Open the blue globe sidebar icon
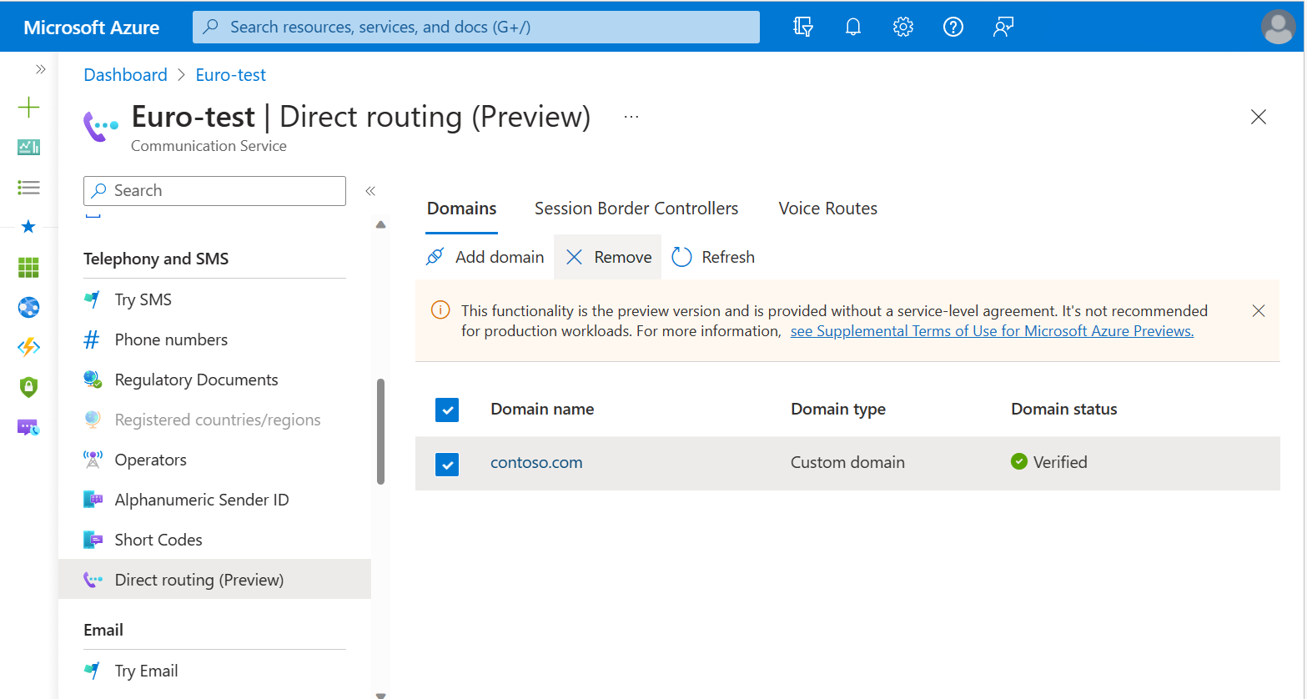The image size is (1307, 699). coord(28,307)
